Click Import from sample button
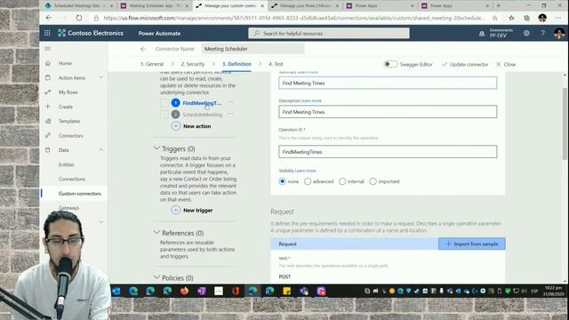 (472, 244)
